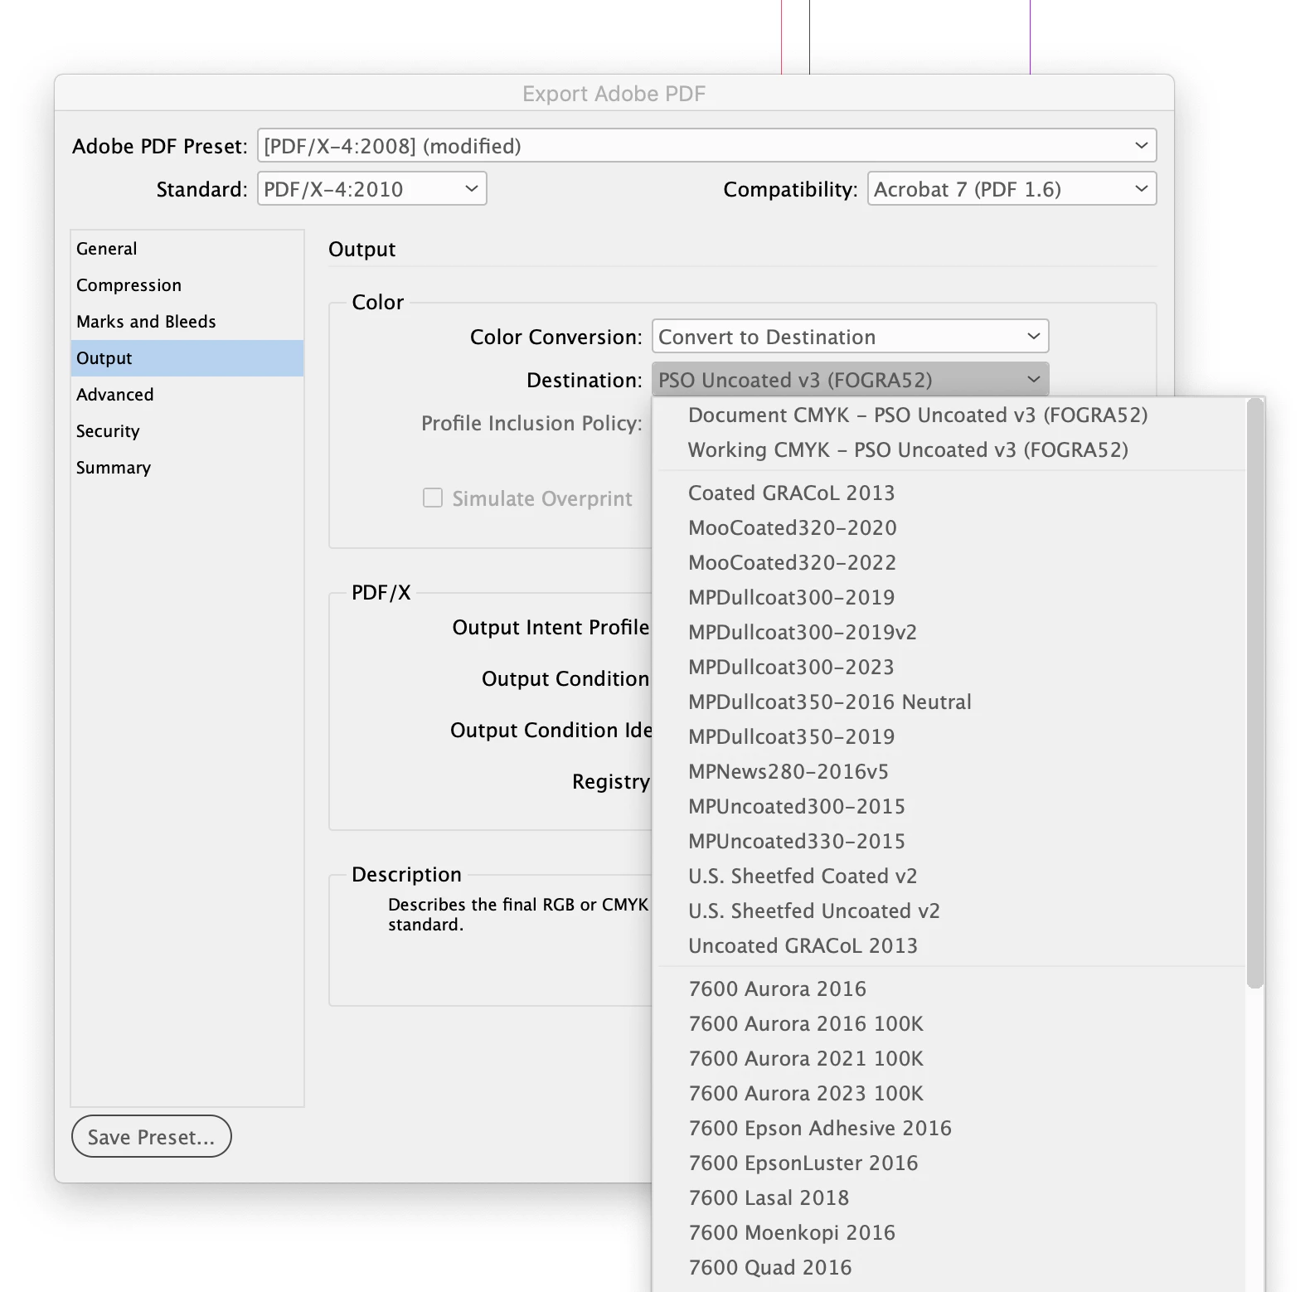
Task: Select the General panel
Action: pyautogui.click(x=187, y=249)
